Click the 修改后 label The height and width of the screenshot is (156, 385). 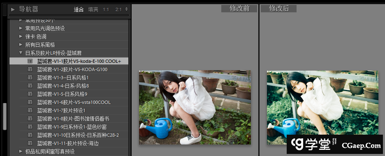click(278, 9)
